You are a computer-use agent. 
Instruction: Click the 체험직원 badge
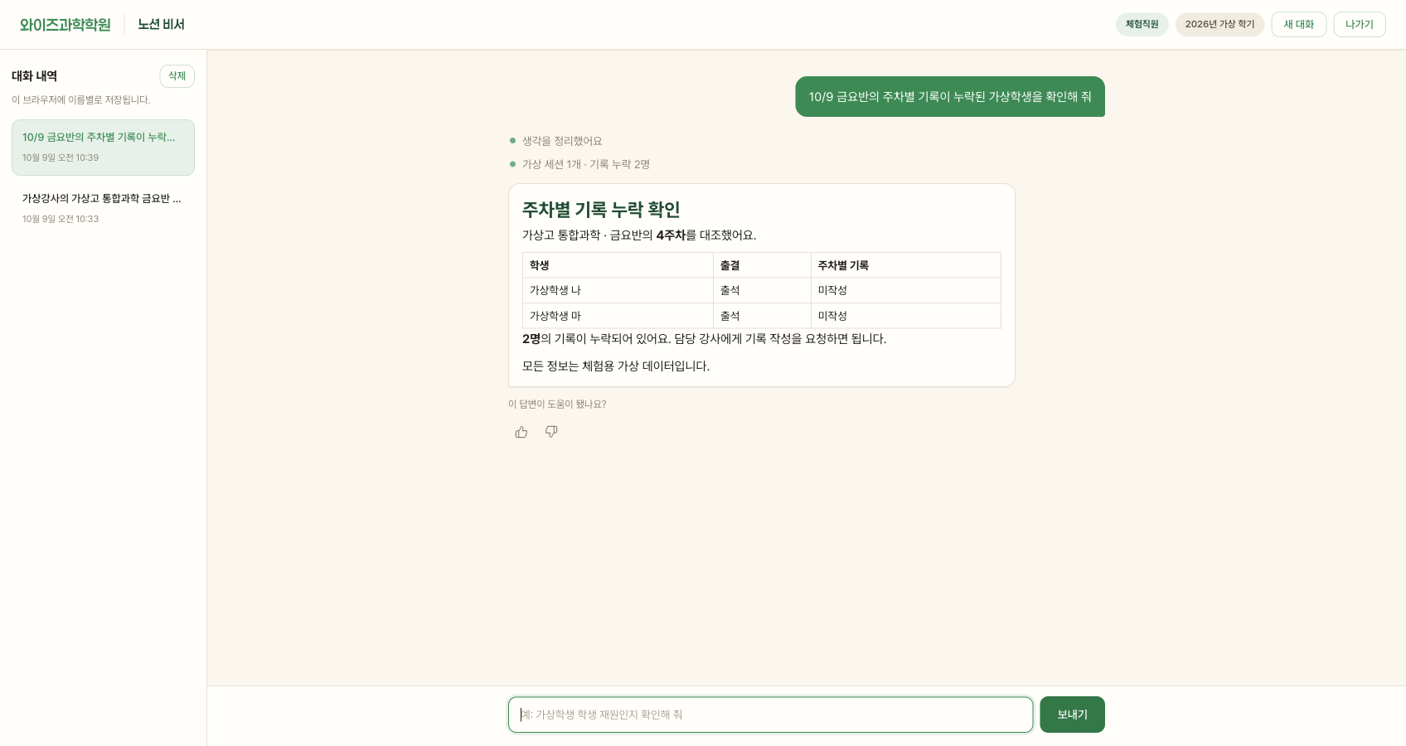[1142, 24]
